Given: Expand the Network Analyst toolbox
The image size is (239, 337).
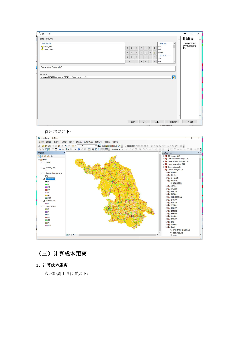Looking at the screenshot, I should tap(163, 164).
